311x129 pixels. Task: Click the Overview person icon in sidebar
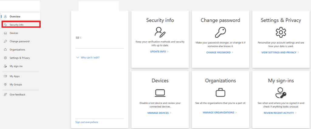(5, 17)
